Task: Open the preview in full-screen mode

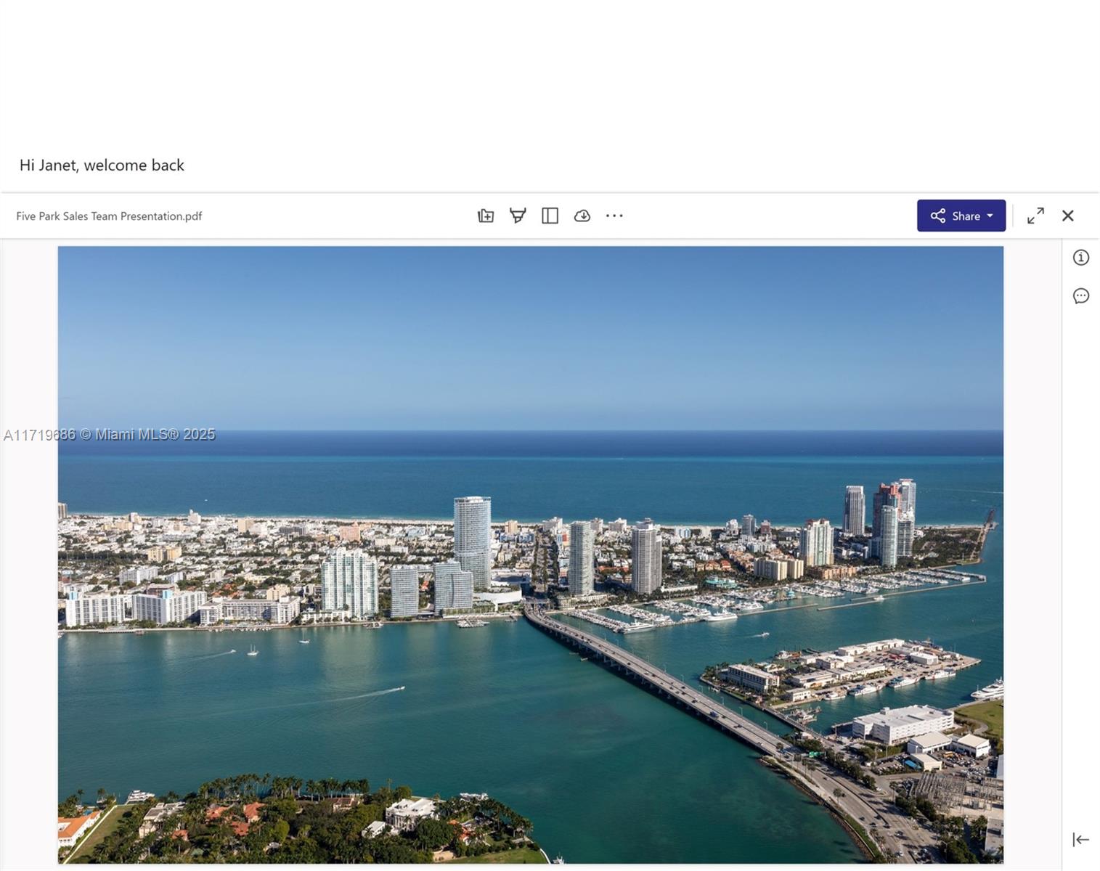Action: click(x=1035, y=216)
